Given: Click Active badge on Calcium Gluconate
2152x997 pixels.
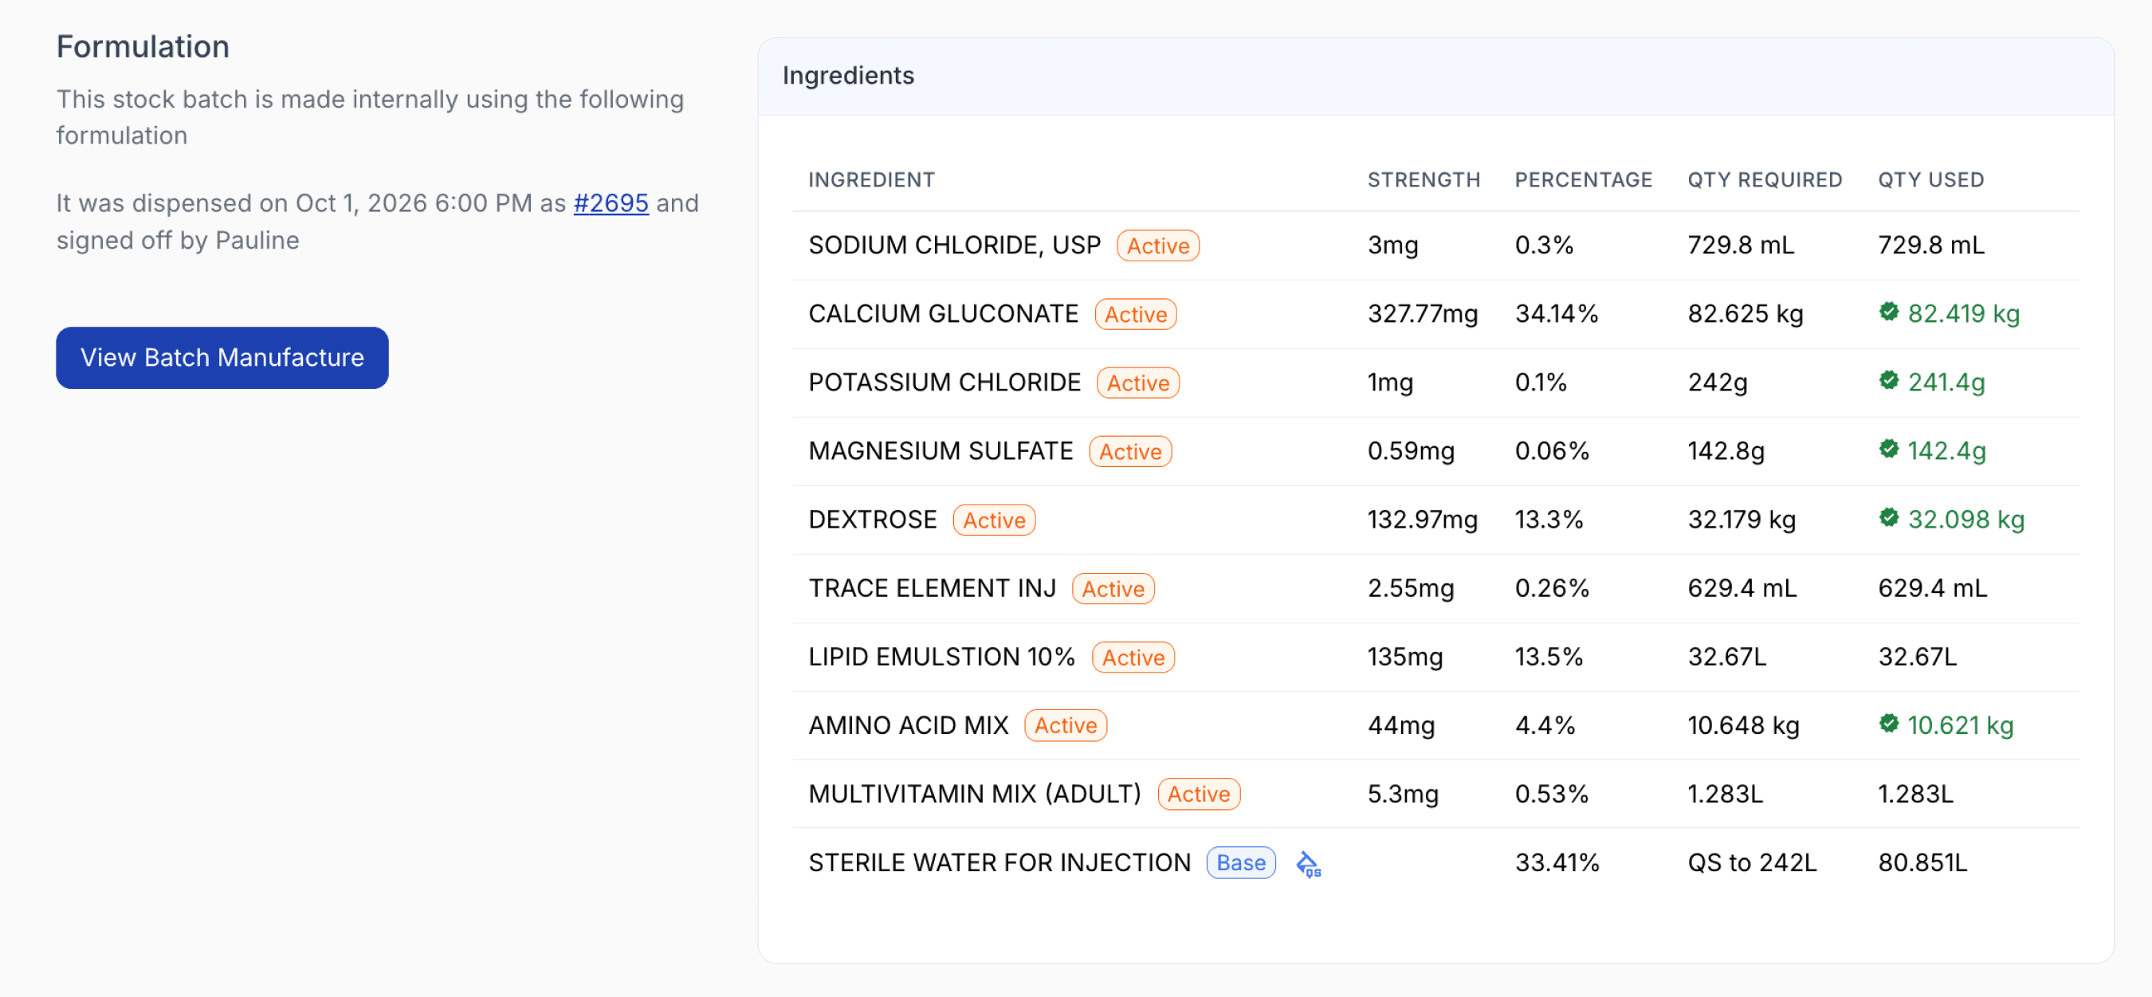Looking at the screenshot, I should [x=1135, y=314].
